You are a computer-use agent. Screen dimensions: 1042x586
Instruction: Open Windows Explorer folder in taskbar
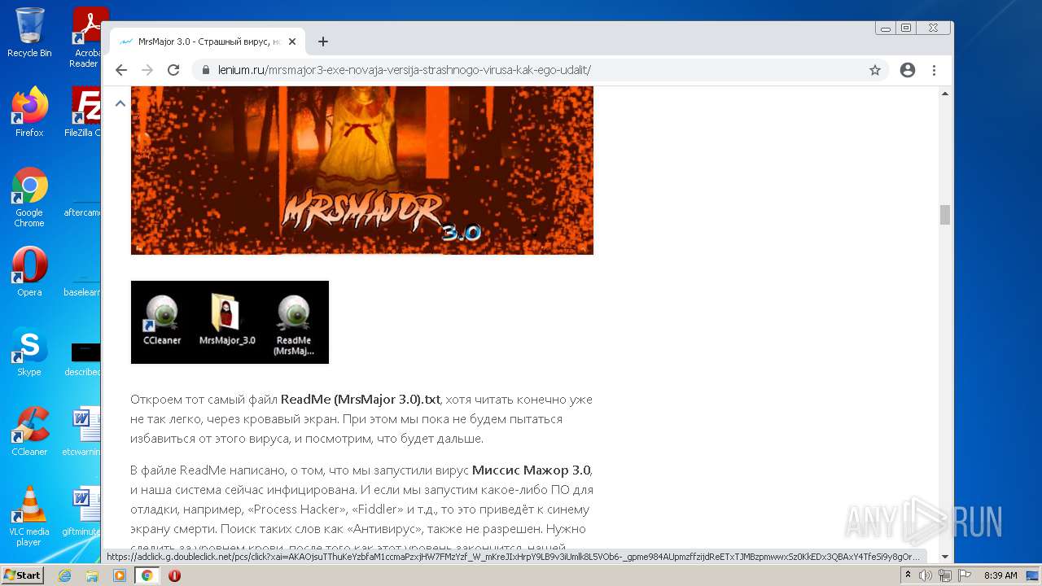92,575
